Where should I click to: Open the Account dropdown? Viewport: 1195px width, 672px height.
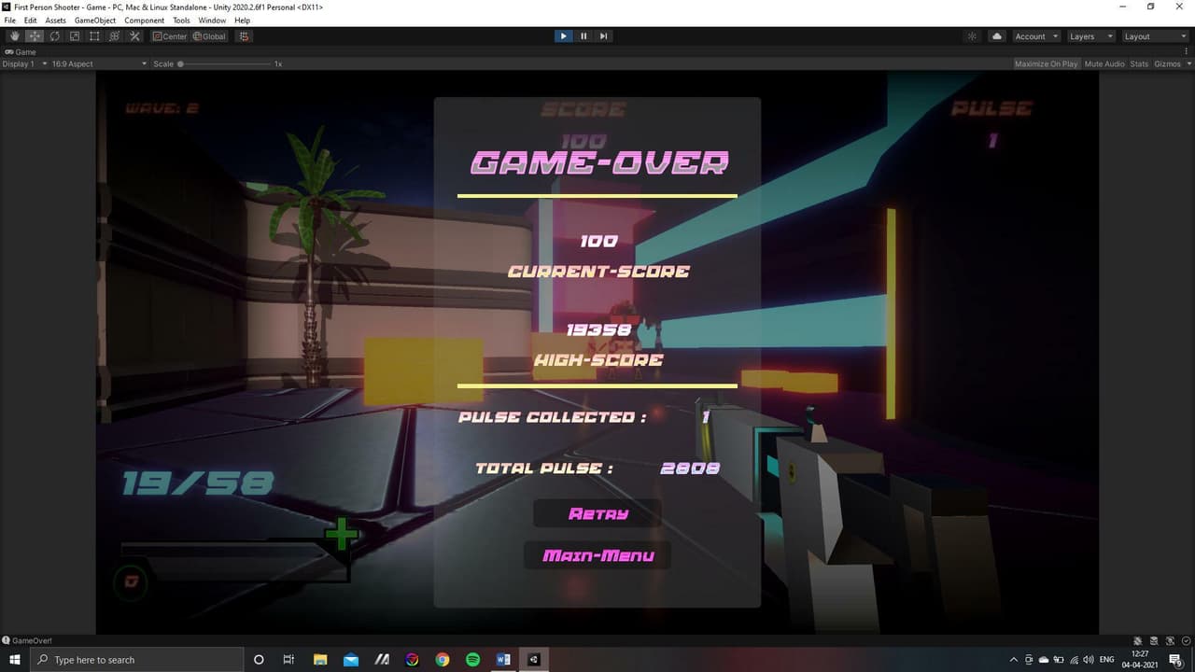coord(1035,36)
